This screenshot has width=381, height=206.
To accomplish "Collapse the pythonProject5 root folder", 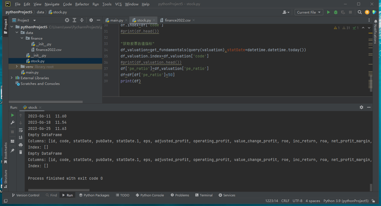I will click(x=12, y=27).
